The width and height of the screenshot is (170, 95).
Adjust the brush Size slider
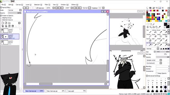click(163, 52)
